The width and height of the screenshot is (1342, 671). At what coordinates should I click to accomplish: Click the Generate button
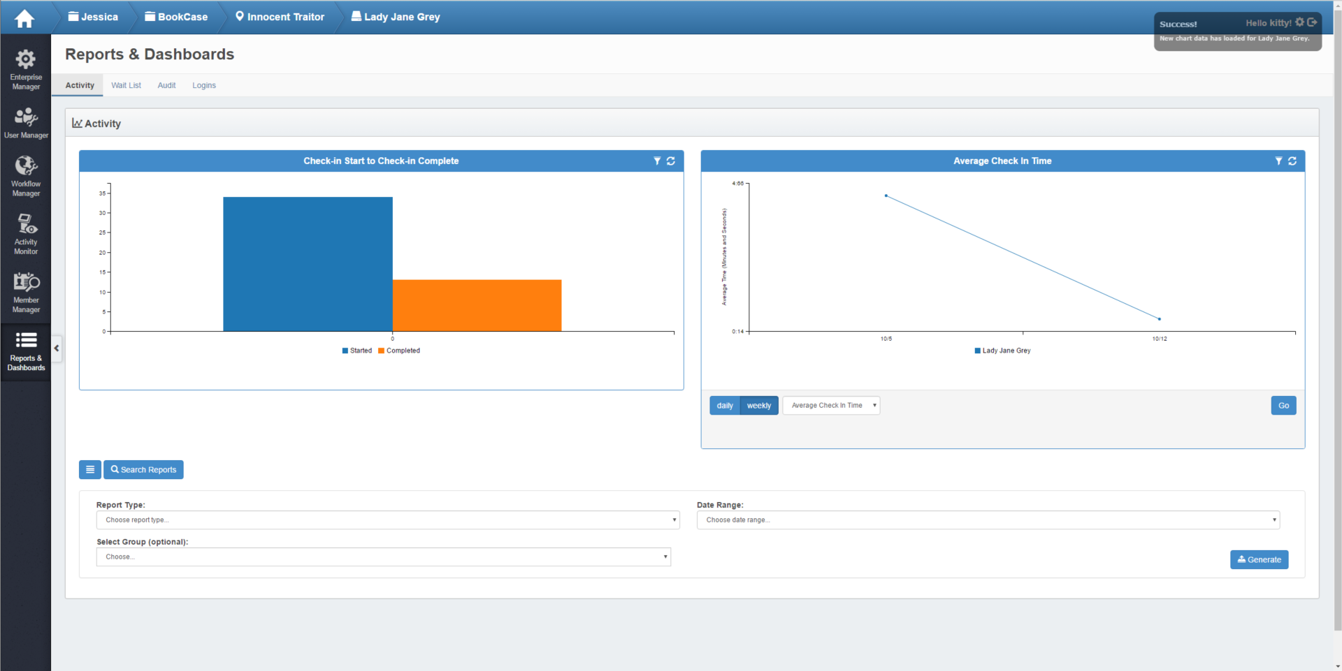1259,560
